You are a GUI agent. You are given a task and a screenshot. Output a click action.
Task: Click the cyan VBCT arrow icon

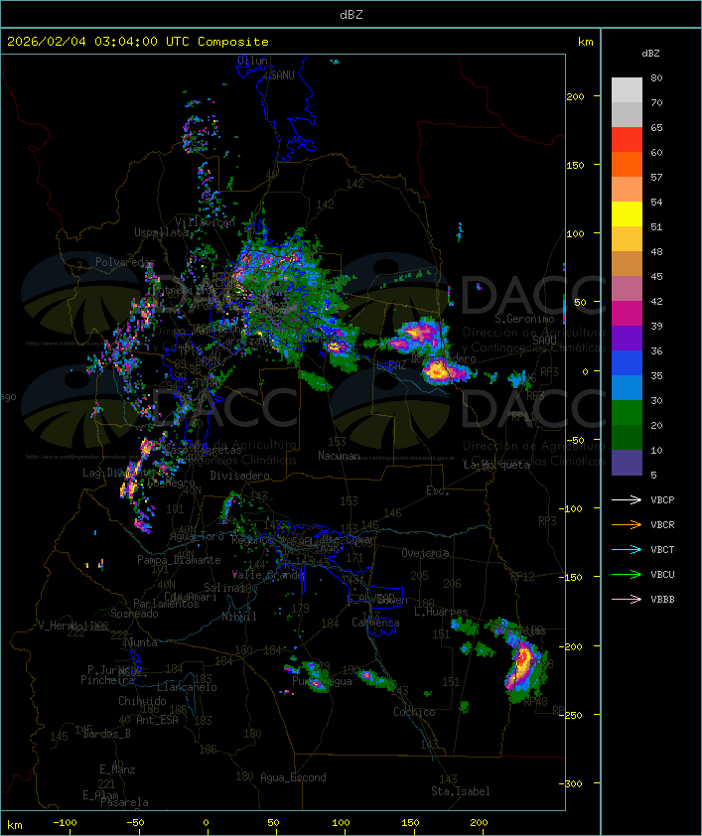click(627, 549)
